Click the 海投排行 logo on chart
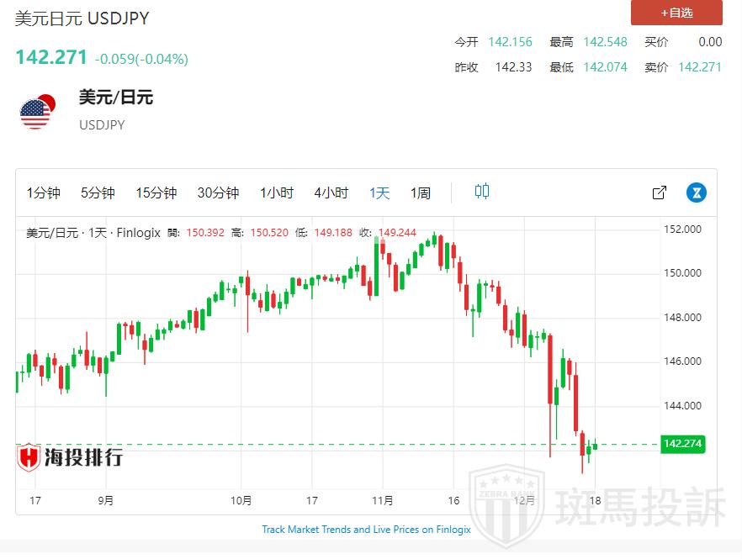 pos(71,457)
